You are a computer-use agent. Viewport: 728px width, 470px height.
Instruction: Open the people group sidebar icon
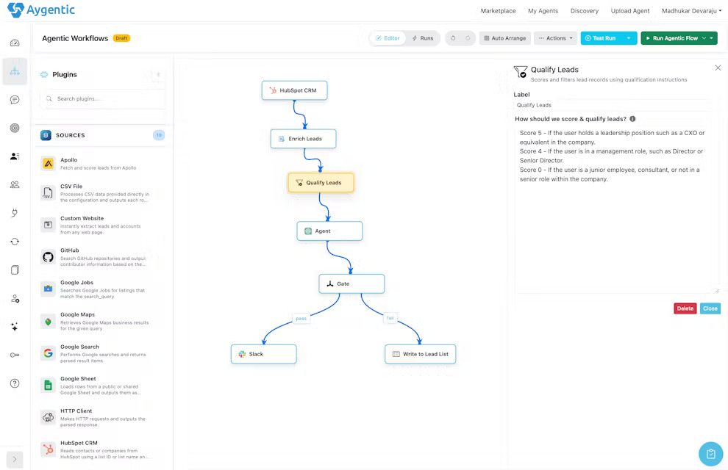click(x=15, y=184)
